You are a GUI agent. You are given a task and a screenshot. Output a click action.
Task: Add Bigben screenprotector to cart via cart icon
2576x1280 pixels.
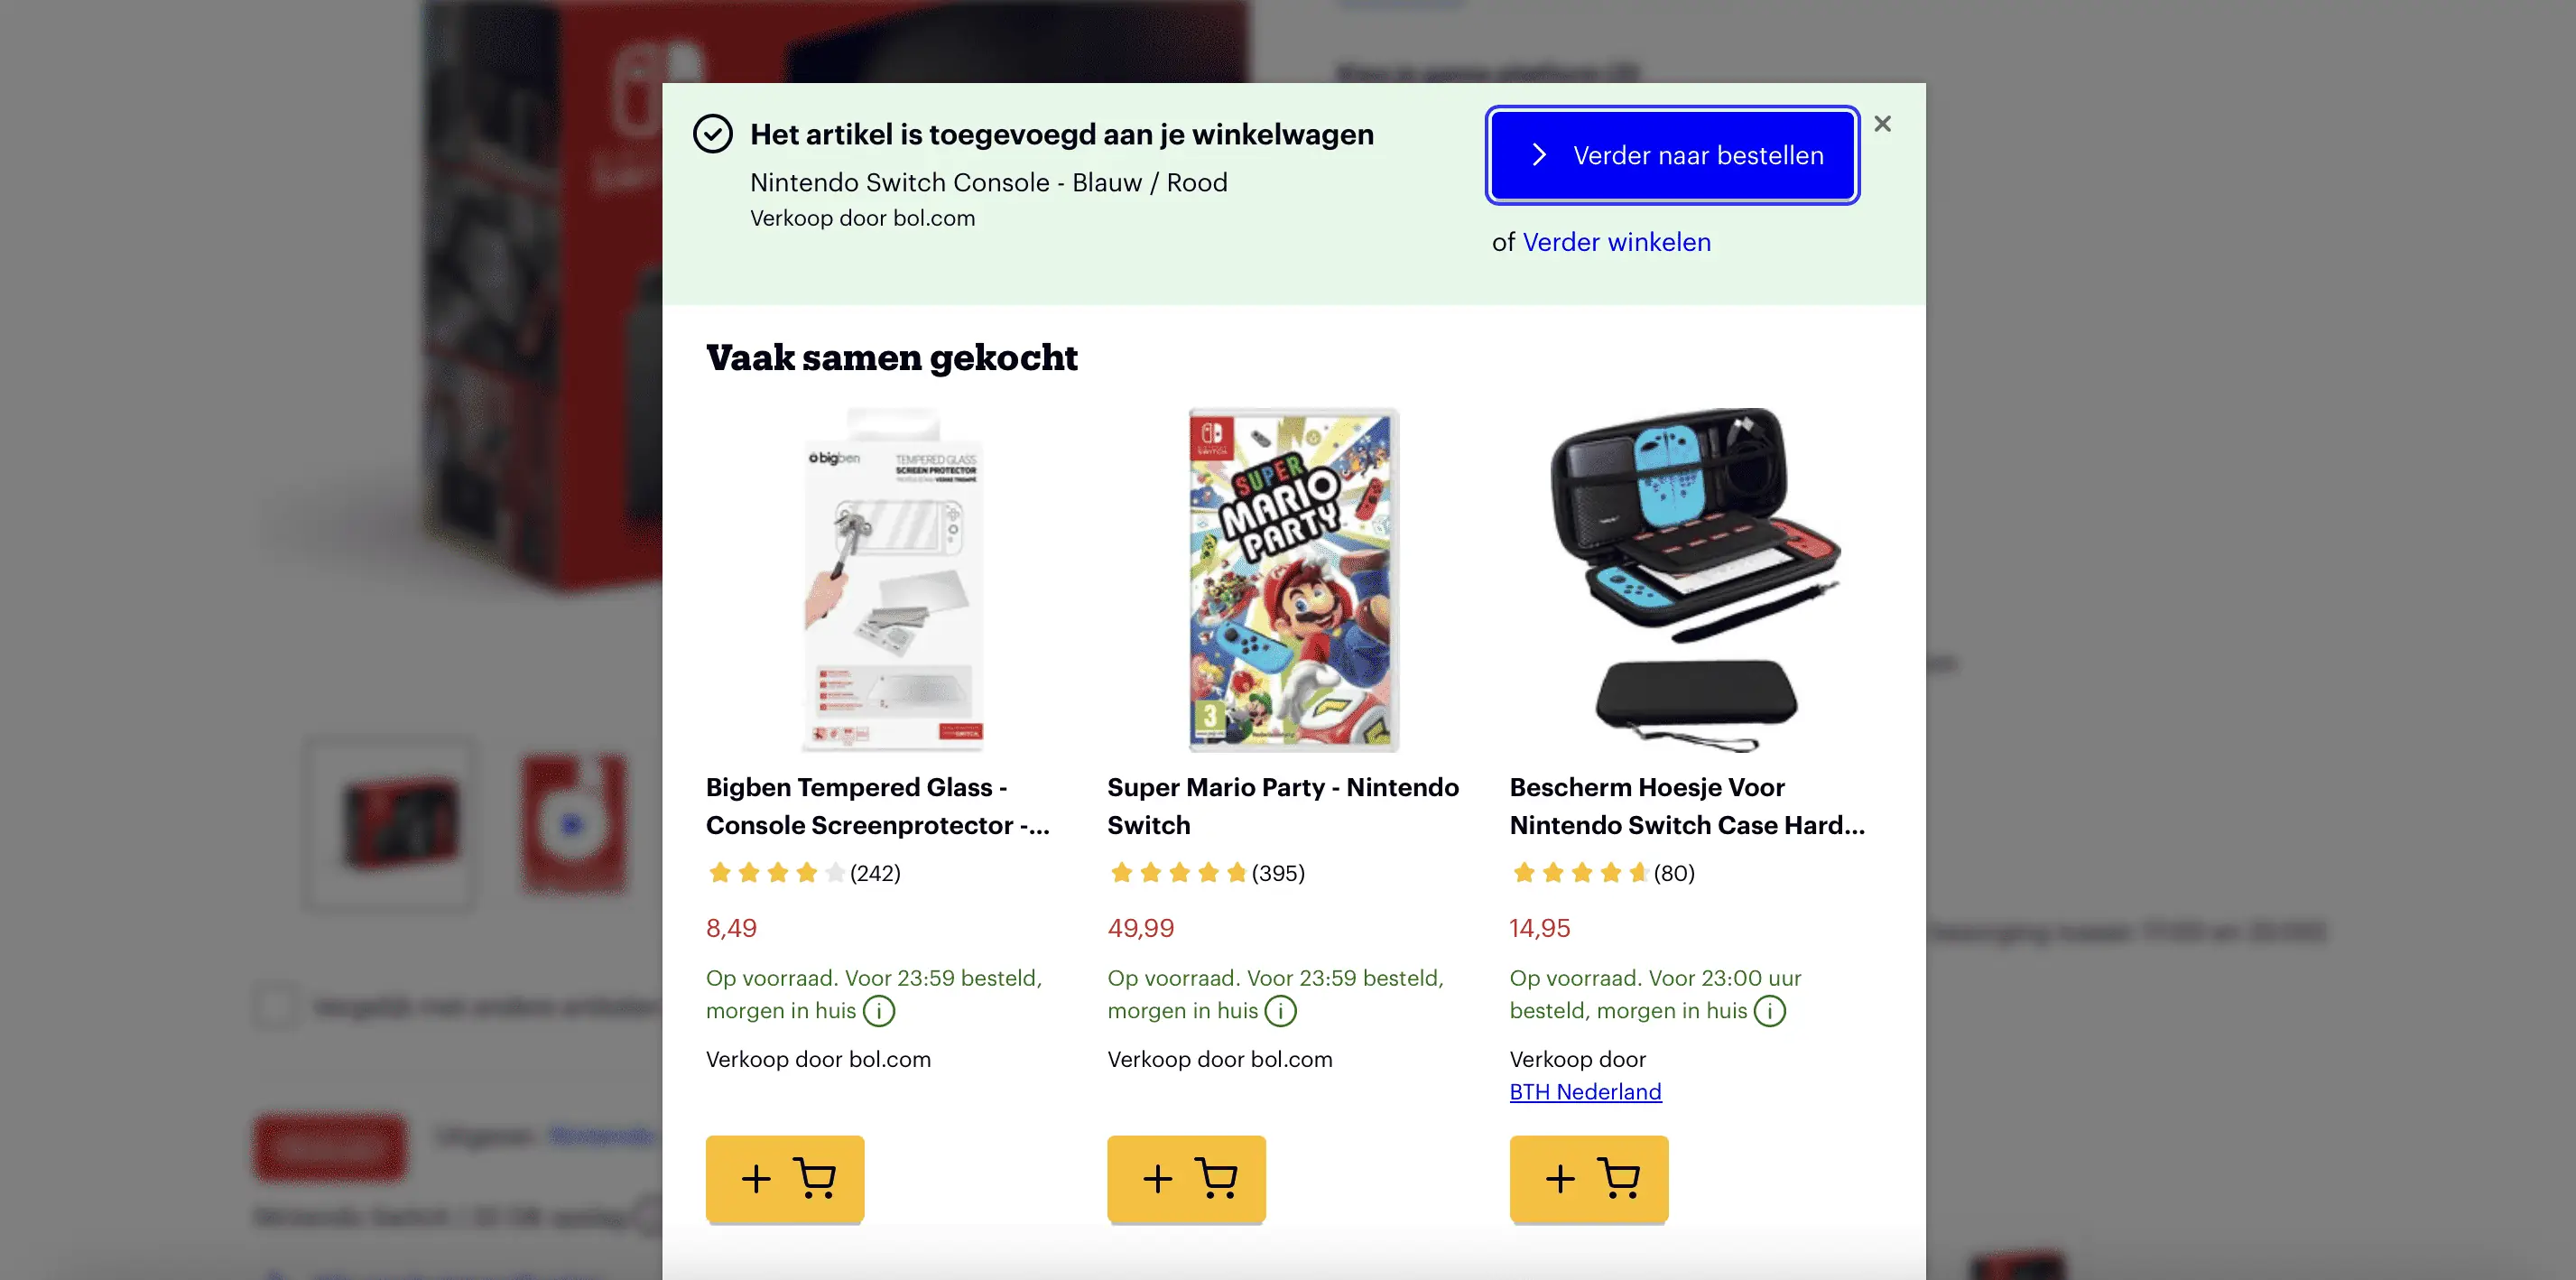784,1180
